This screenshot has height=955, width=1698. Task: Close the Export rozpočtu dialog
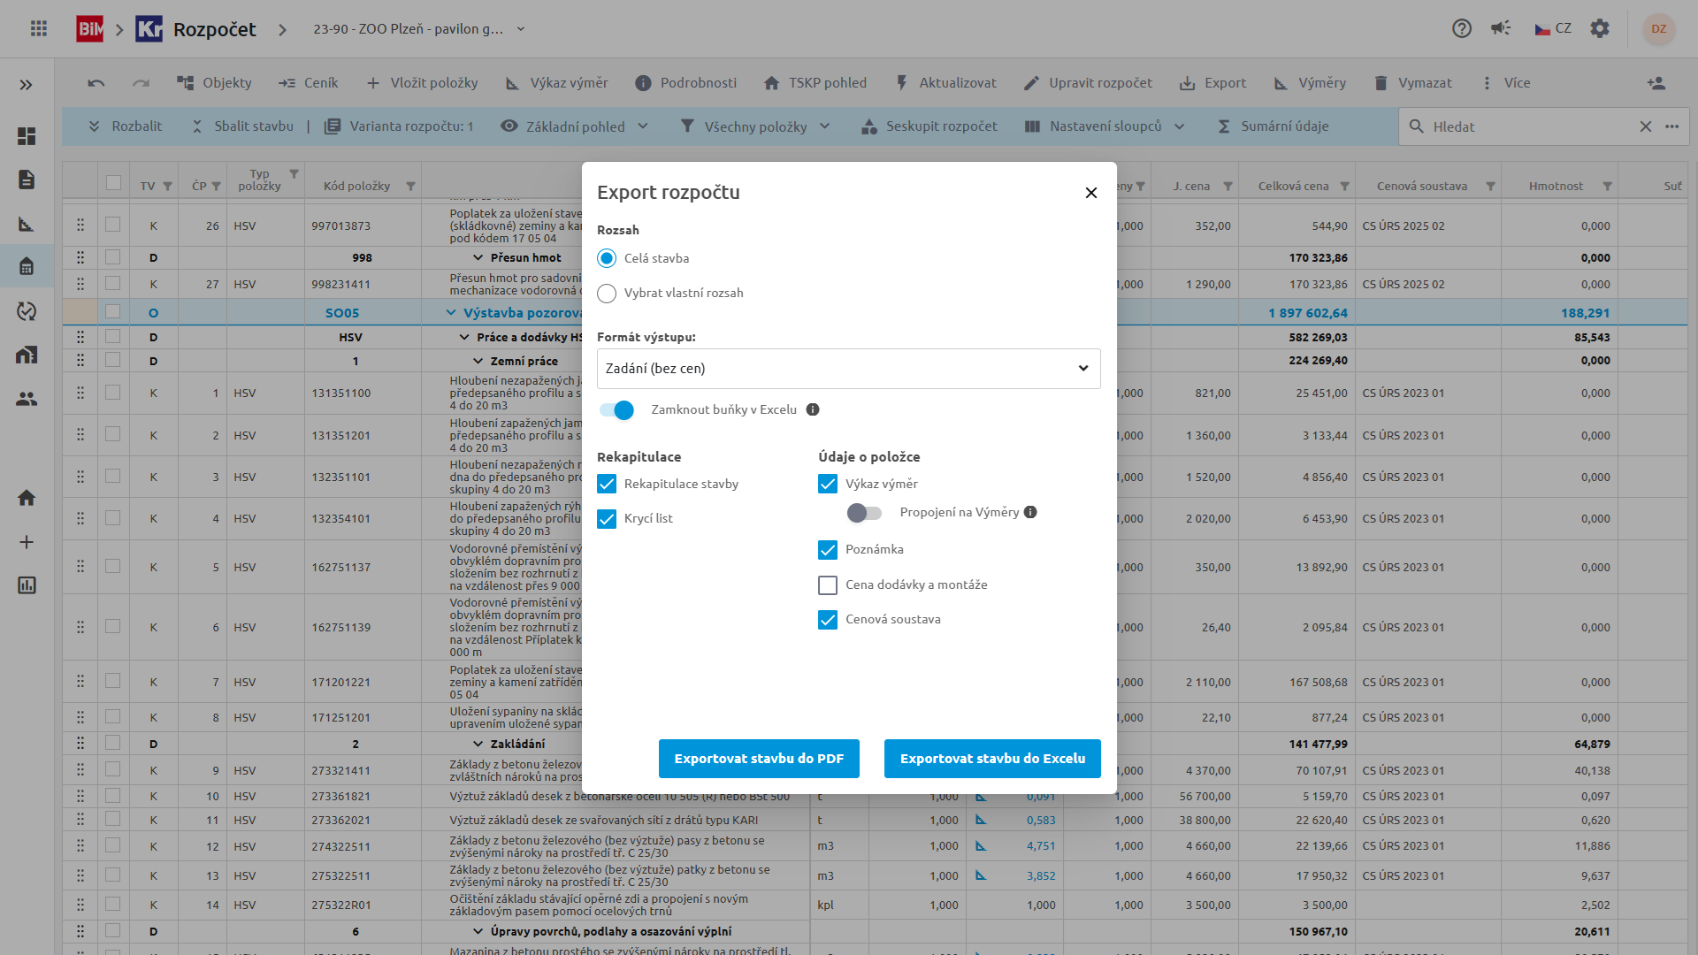click(1091, 193)
